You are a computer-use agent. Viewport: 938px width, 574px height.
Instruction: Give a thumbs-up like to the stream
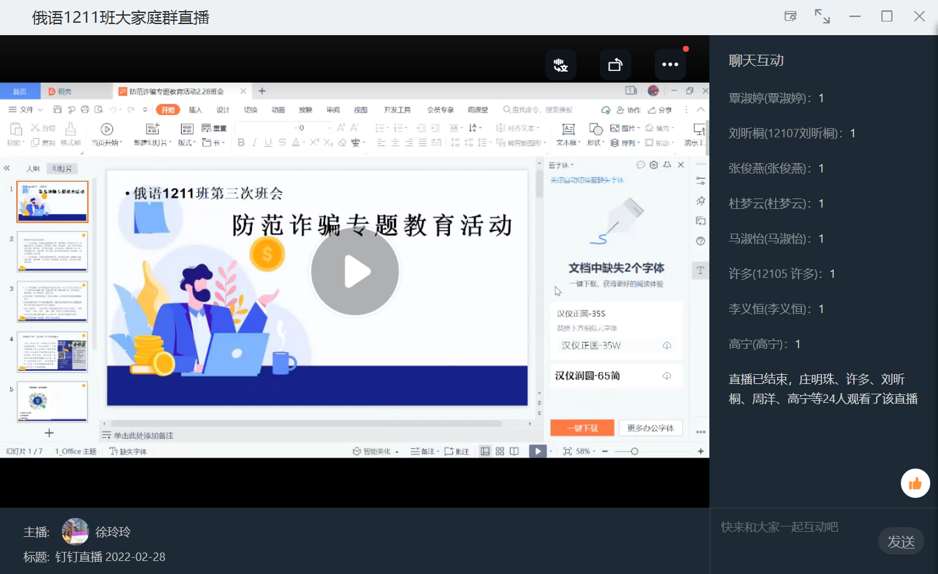click(x=915, y=484)
